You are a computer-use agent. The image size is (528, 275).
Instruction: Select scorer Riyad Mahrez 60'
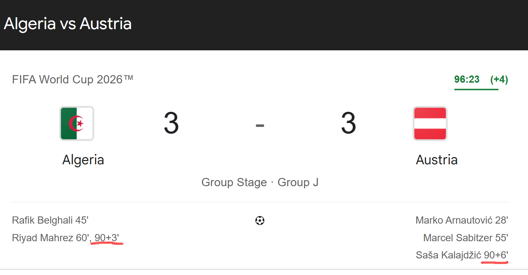click(x=51, y=238)
